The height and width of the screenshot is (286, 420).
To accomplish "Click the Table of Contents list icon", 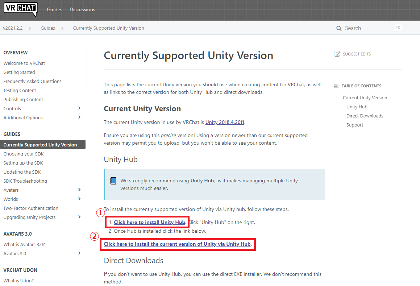I will (x=336, y=86).
